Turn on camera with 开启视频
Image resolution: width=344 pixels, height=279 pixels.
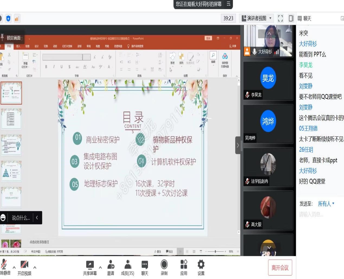[24, 265]
